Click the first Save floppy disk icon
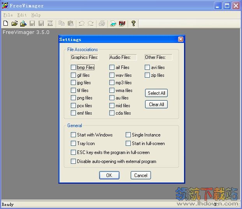The image size is (242, 209). coord(32,23)
